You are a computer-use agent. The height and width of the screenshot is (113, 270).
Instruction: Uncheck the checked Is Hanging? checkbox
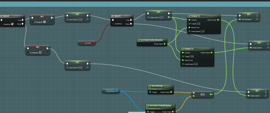44,22
